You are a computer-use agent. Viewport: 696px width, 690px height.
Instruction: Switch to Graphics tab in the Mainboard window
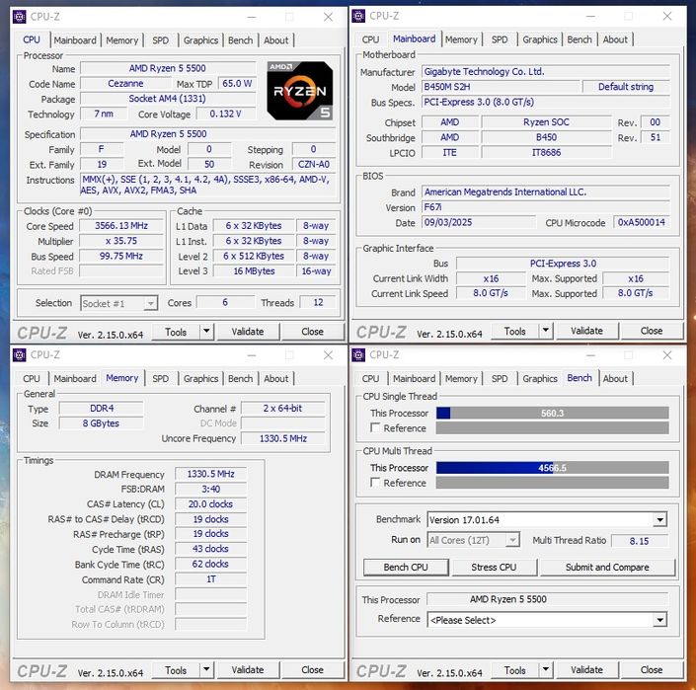coord(540,39)
